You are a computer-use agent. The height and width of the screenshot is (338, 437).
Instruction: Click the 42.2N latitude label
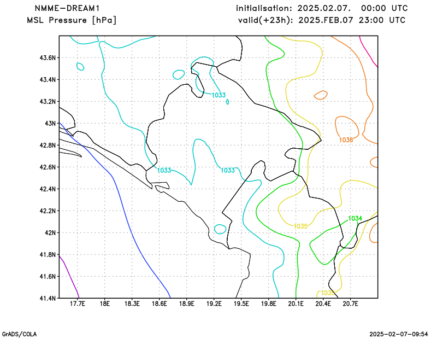point(48,211)
